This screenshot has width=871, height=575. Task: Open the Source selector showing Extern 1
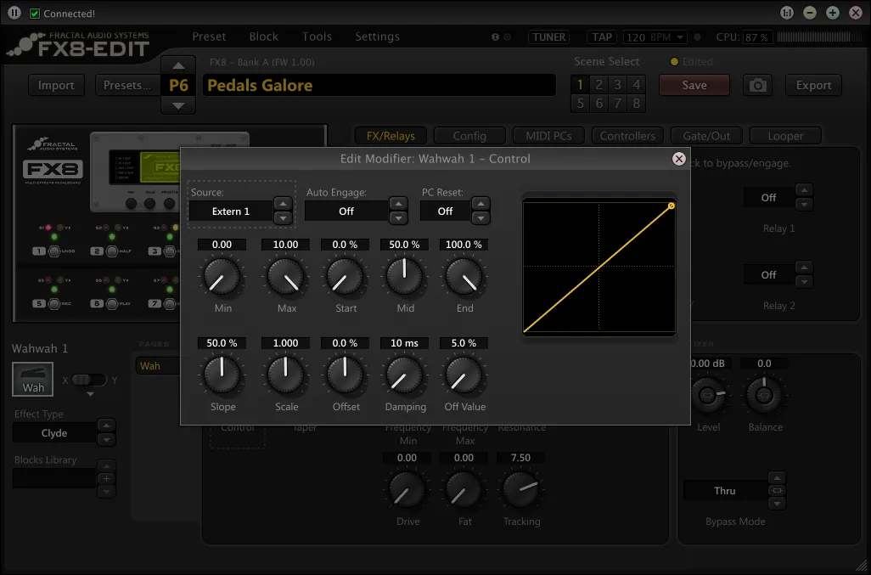coord(230,211)
